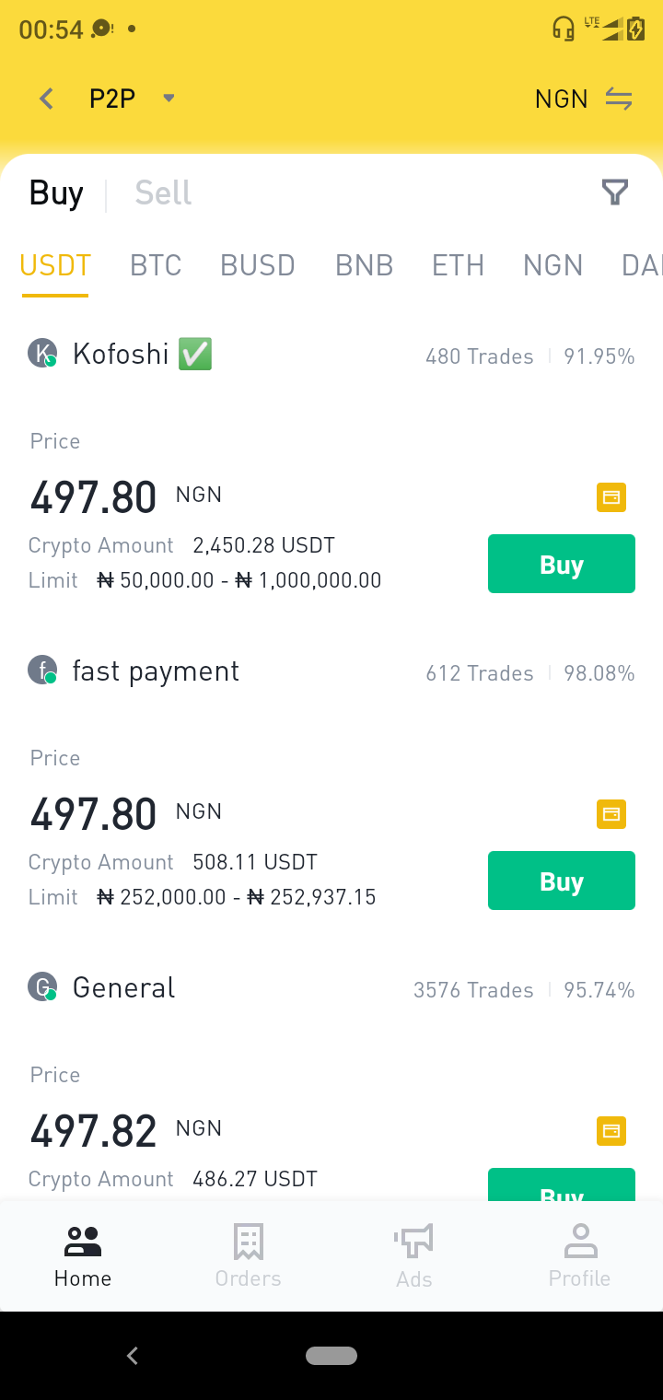Click Buy on Kofoshi's offer
Image resolution: width=663 pixels, height=1400 pixels.
(x=562, y=564)
